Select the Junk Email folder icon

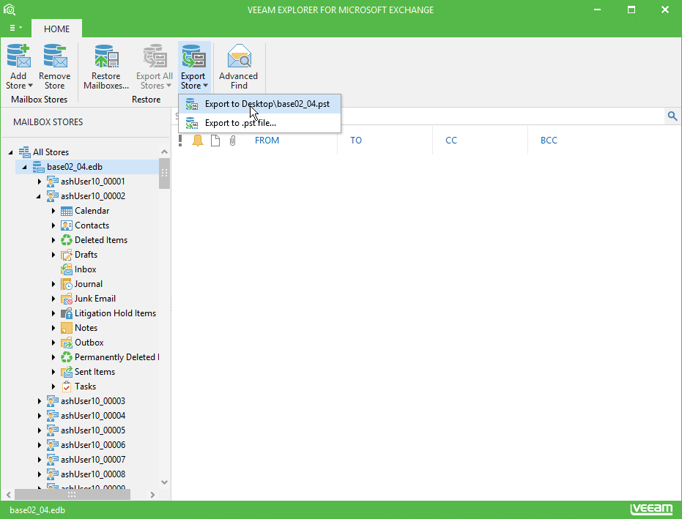click(x=67, y=299)
